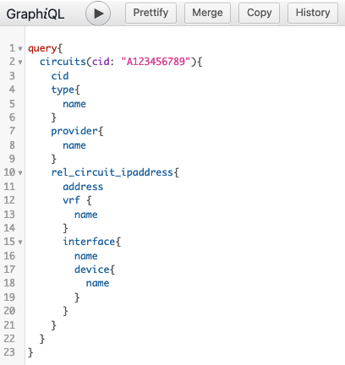The height and width of the screenshot is (365, 345).
Task: Click the closing brace on line 23
Action: (x=30, y=352)
